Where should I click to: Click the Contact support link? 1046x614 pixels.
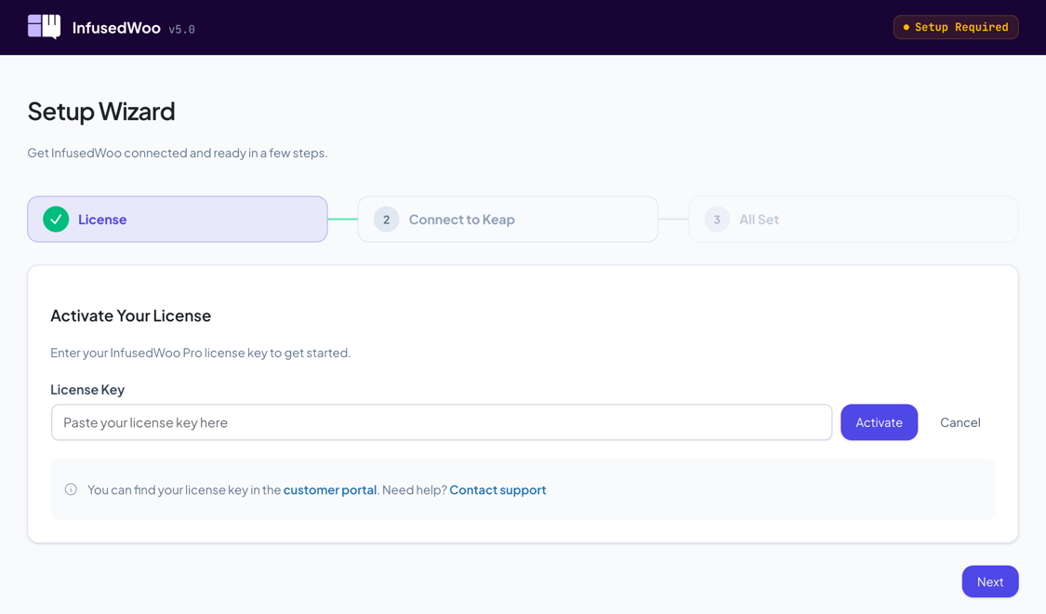tap(497, 488)
